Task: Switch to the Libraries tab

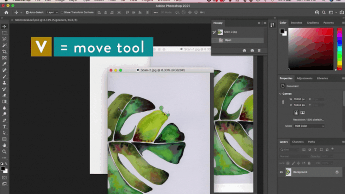Action: coord(322,78)
